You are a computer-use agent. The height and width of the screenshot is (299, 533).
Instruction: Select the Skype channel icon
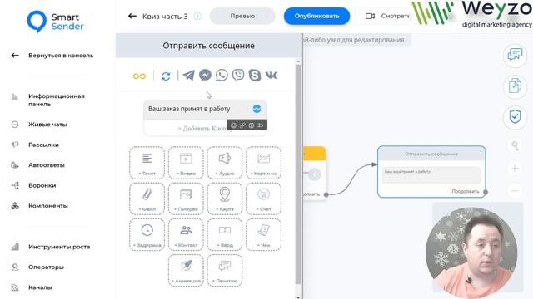(x=255, y=75)
